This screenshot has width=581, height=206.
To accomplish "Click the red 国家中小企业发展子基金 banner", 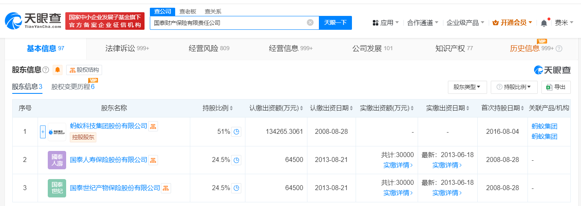I will point(105,21).
